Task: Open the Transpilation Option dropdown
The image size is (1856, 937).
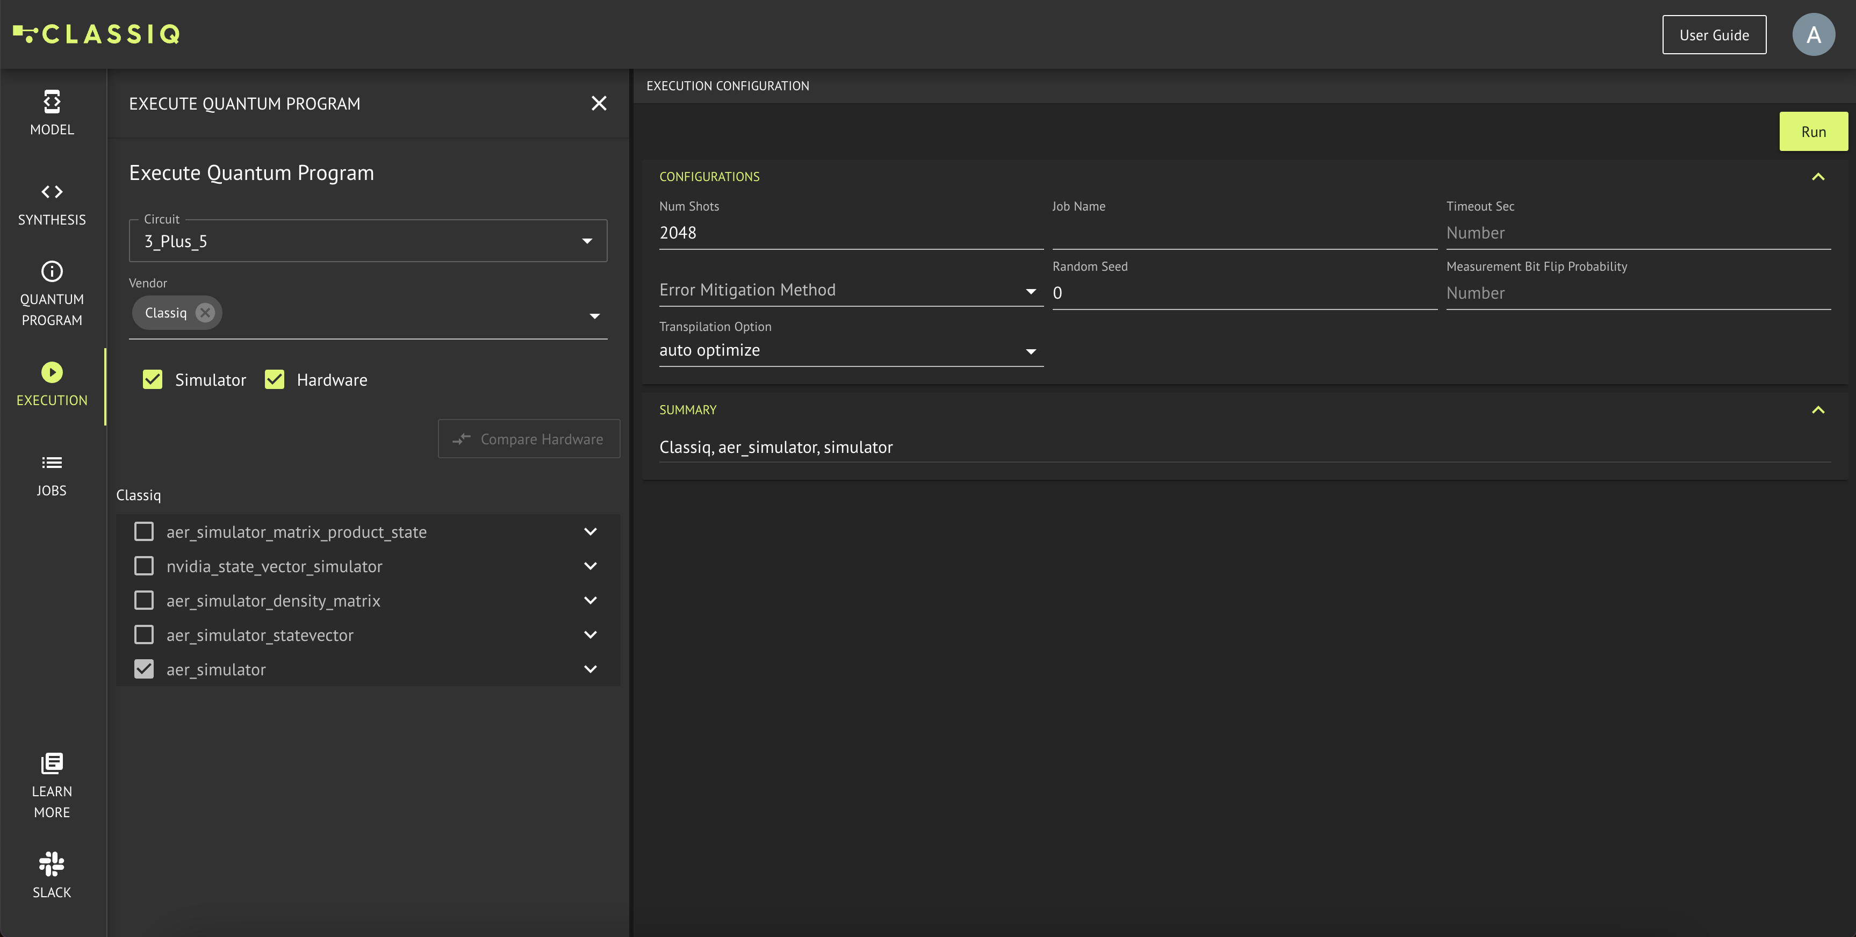Action: [850, 351]
